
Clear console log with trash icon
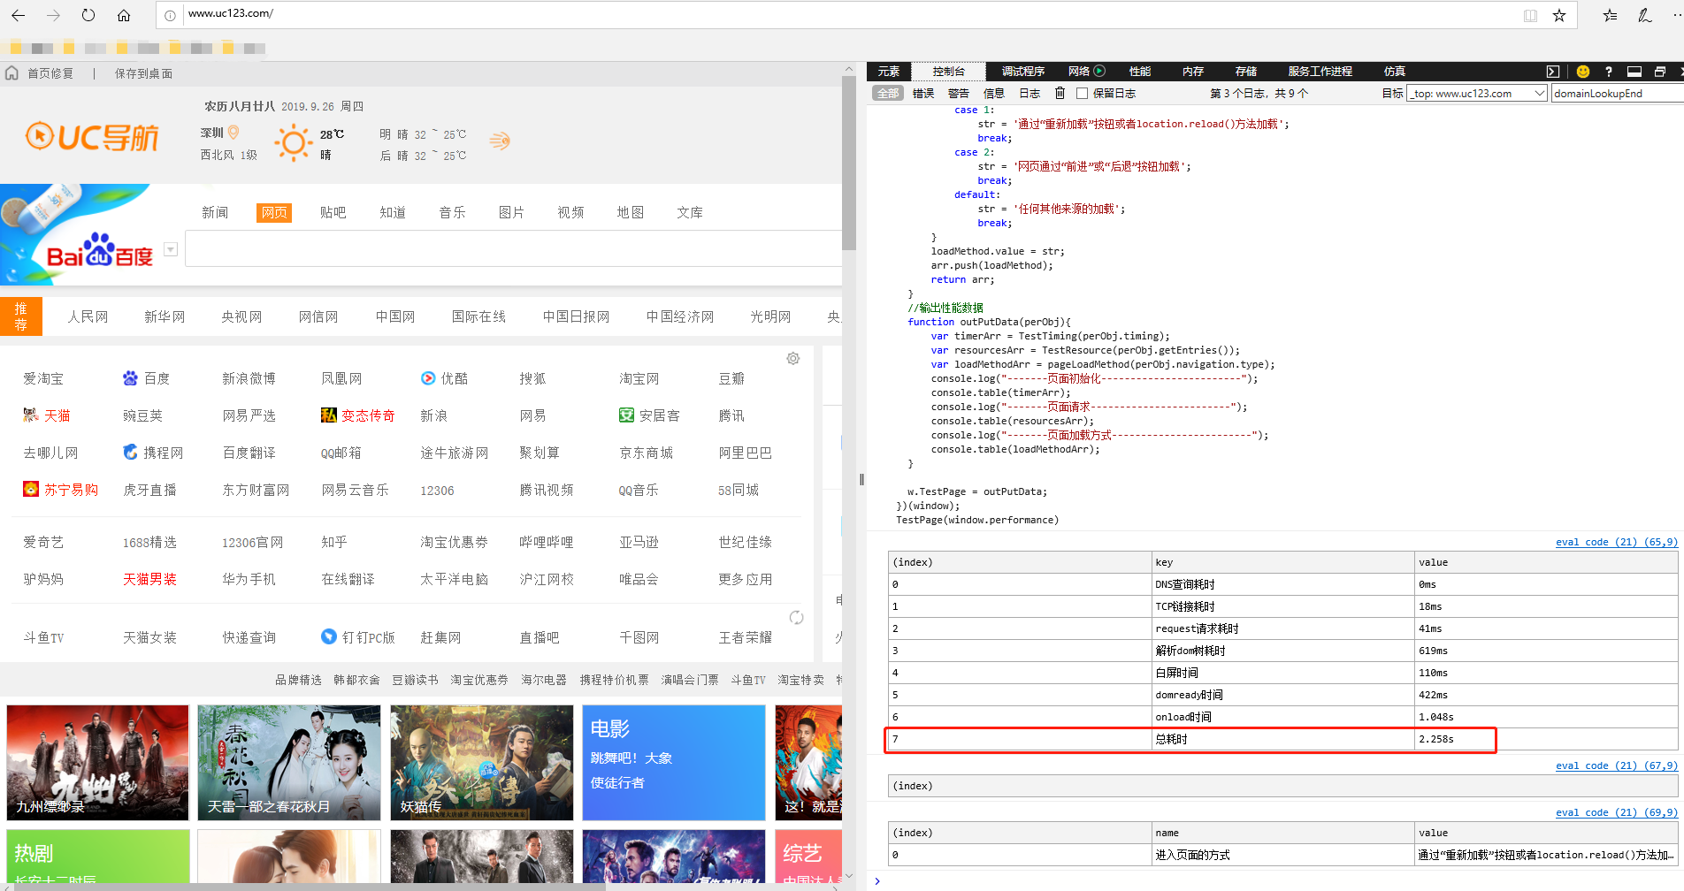[1060, 93]
